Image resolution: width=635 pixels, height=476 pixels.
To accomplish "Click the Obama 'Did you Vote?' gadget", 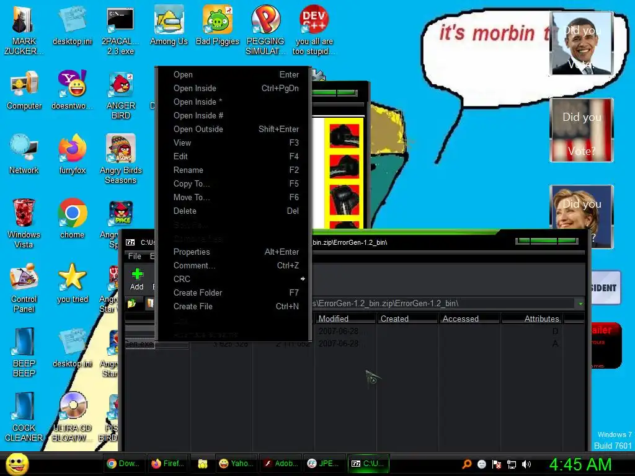I will coord(582,43).
